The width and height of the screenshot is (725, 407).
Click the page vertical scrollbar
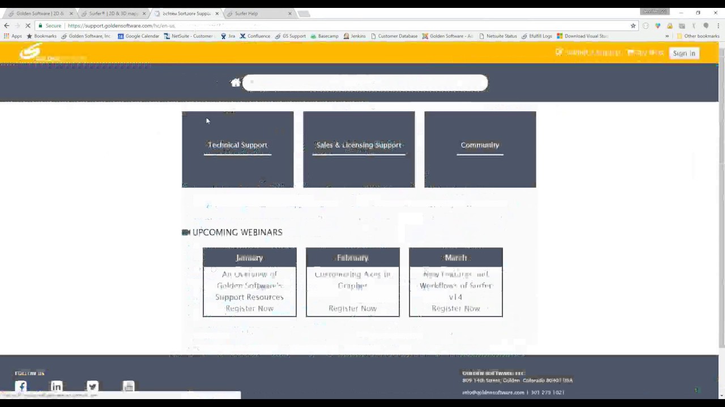coord(722,198)
